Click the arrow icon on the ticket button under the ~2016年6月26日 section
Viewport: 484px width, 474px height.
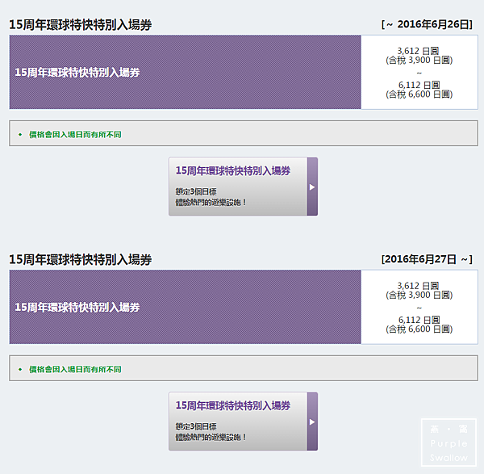click(x=312, y=187)
